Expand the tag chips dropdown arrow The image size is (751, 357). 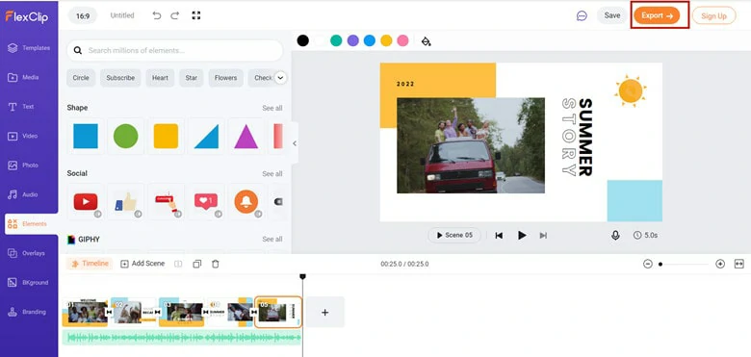(281, 78)
